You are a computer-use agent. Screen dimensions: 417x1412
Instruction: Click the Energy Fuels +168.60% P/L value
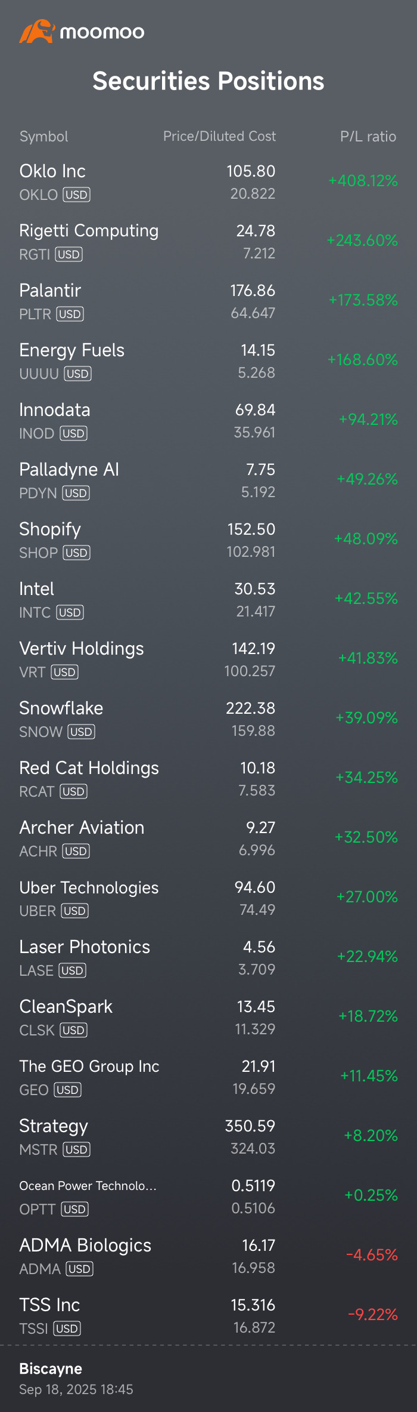pos(362,360)
